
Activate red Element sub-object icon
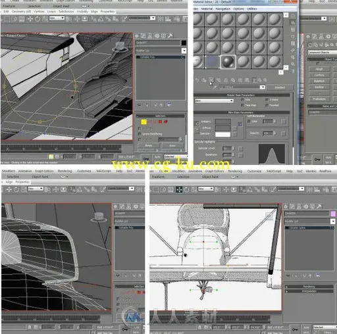(166, 122)
